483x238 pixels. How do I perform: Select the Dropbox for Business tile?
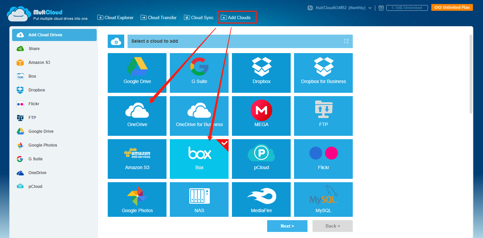323,73
